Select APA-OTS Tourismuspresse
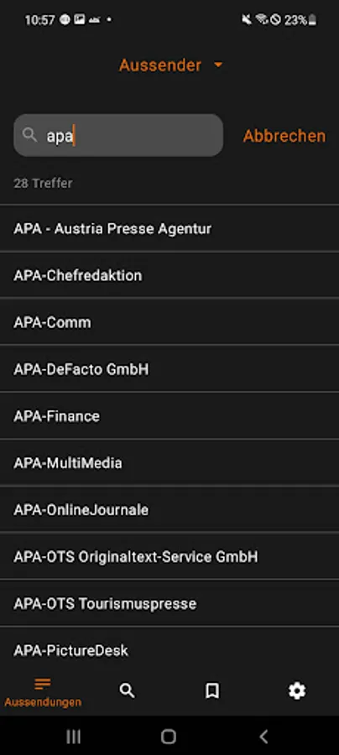This screenshot has width=339, height=755. point(169,603)
